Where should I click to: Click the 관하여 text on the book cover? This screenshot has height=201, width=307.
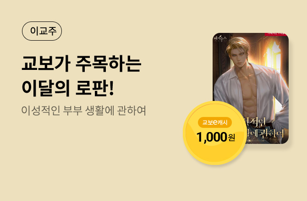pyautogui.click(x=272, y=134)
